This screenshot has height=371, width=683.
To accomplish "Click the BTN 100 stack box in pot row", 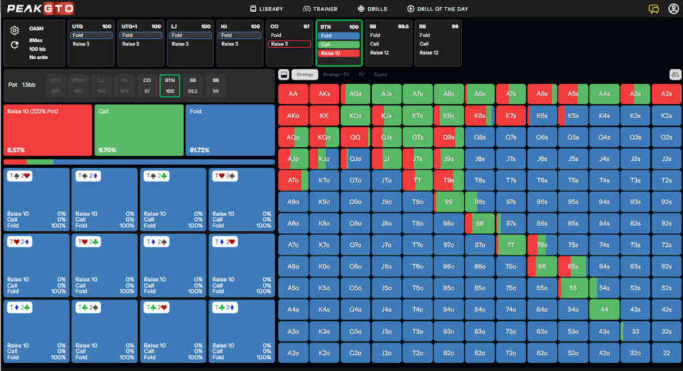I will pyautogui.click(x=170, y=86).
